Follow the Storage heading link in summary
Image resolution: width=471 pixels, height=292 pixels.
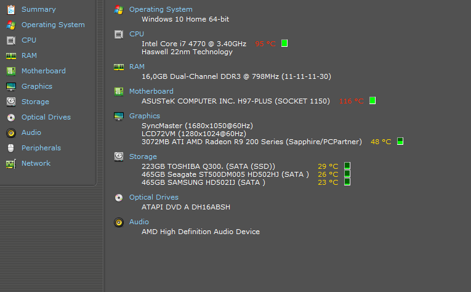[x=143, y=157]
